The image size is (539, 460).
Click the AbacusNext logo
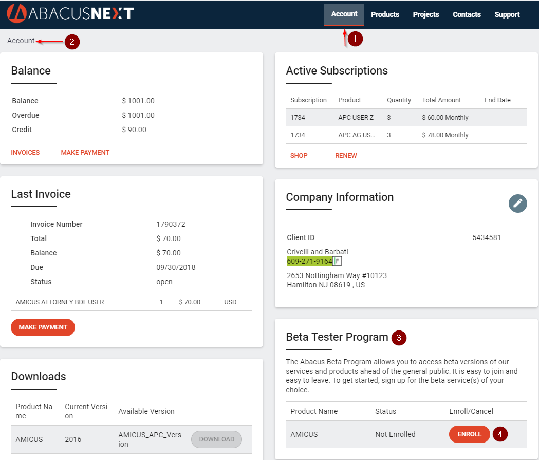tap(70, 13)
